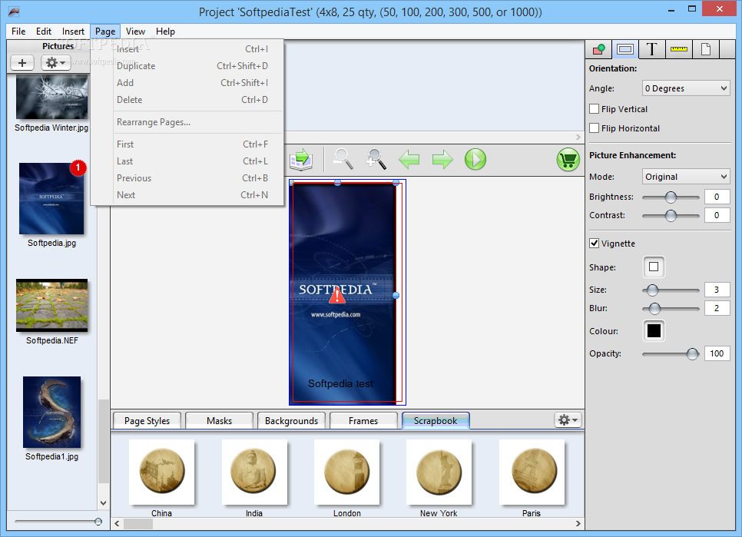Open the File menu
Image resolution: width=742 pixels, height=537 pixels.
pos(18,31)
